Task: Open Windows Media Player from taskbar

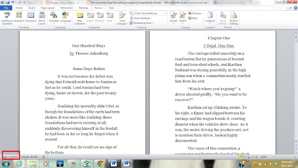Action: click(x=46, y=164)
